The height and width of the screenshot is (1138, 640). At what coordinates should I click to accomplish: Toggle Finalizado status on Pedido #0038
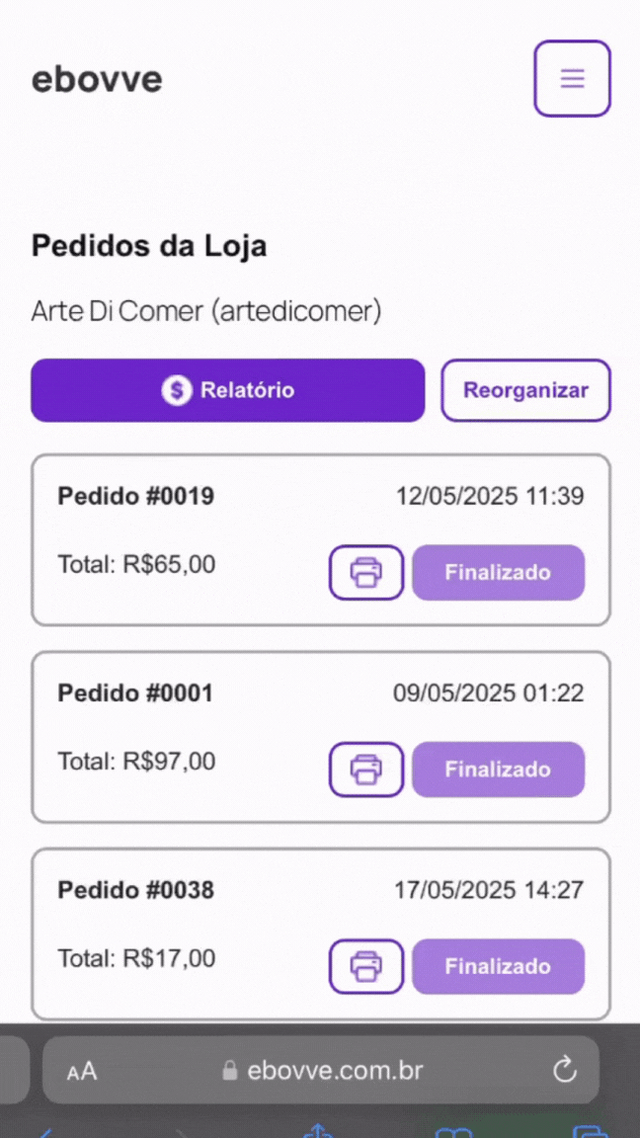(x=498, y=966)
